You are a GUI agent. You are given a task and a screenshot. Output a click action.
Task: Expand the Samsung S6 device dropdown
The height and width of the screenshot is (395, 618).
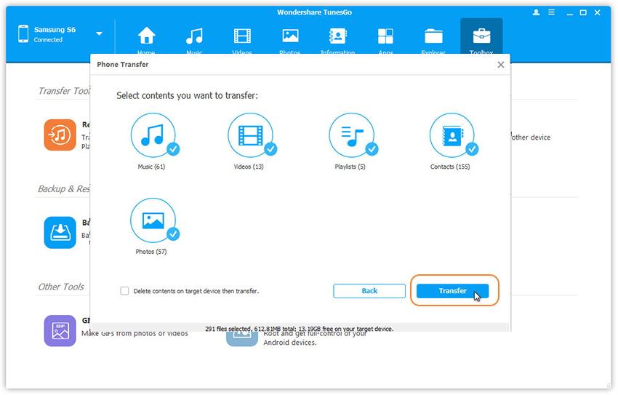99,34
